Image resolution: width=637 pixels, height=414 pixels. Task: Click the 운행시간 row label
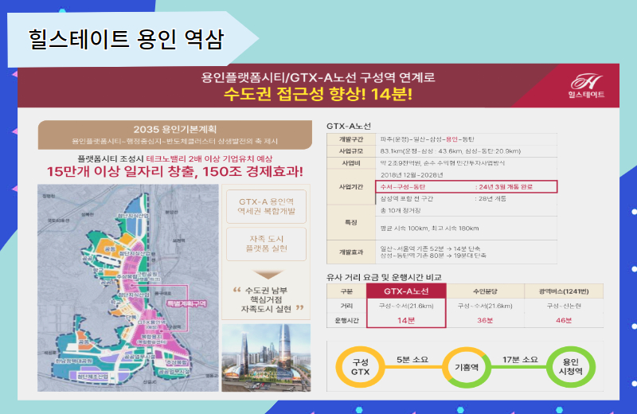click(346, 320)
